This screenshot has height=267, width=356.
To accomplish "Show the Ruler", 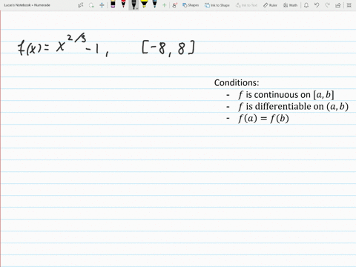I will [270, 5].
